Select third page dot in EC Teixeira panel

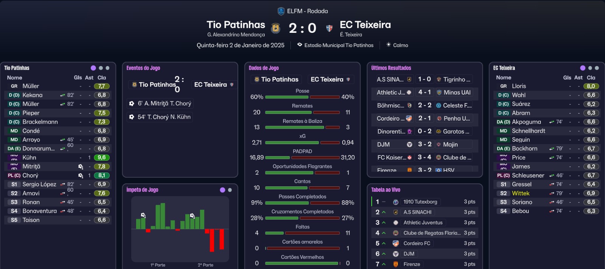pos(597,68)
